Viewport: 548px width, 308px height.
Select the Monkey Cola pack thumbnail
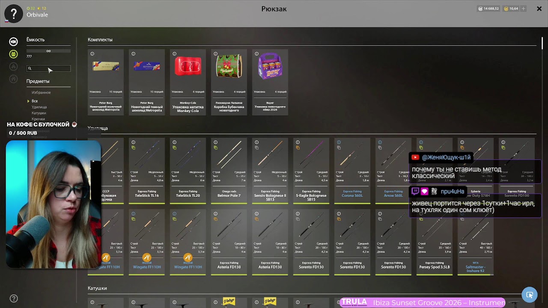click(188, 66)
